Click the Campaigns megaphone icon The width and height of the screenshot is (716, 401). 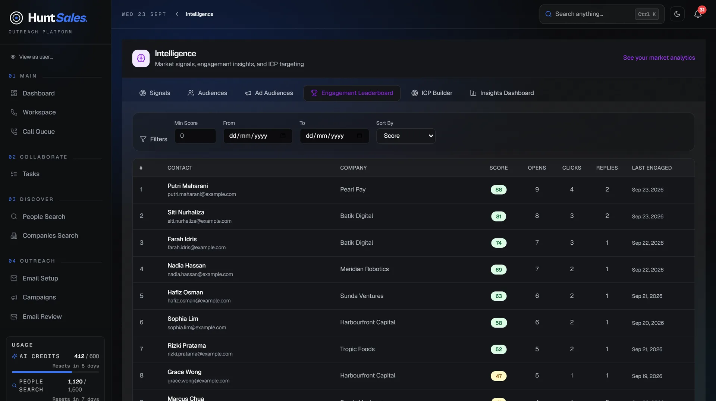tap(14, 297)
